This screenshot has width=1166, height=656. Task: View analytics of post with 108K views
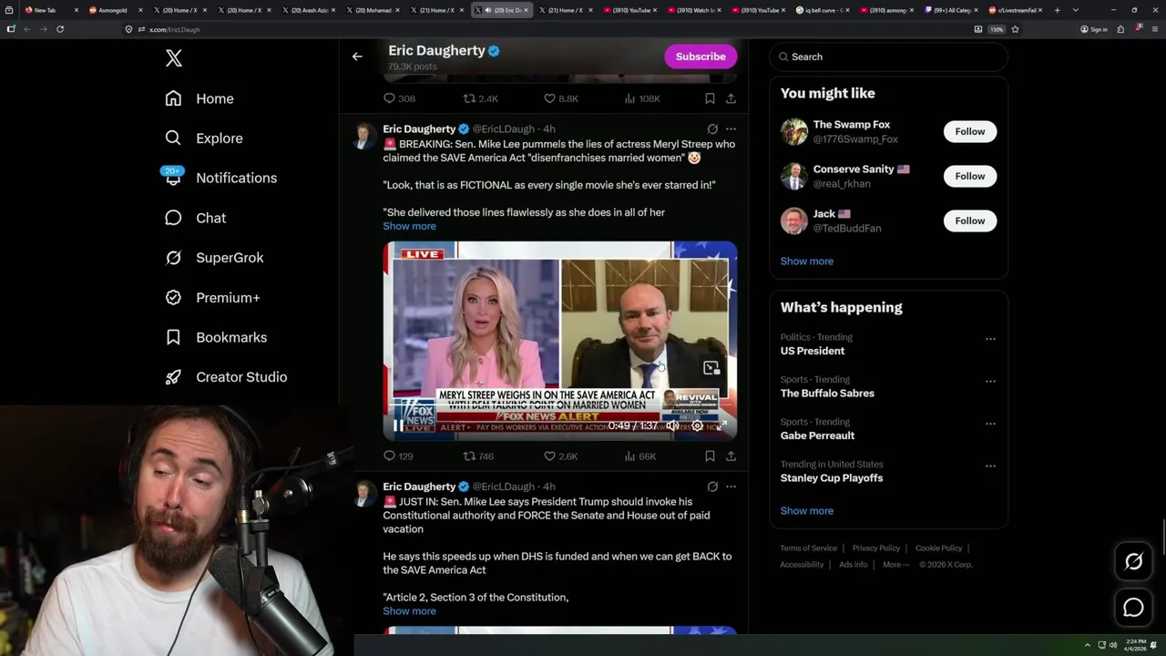pos(641,98)
